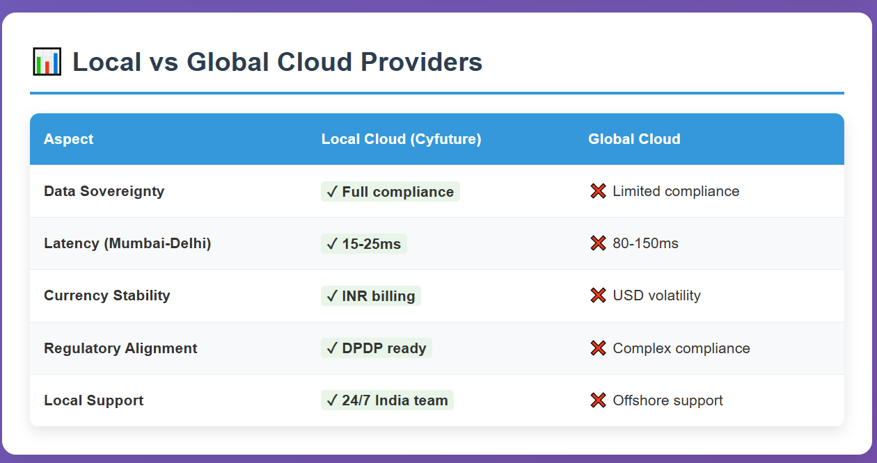Select the Latency (Mumbai-Delhi) row label
The width and height of the screenshot is (877, 463).
coord(127,243)
